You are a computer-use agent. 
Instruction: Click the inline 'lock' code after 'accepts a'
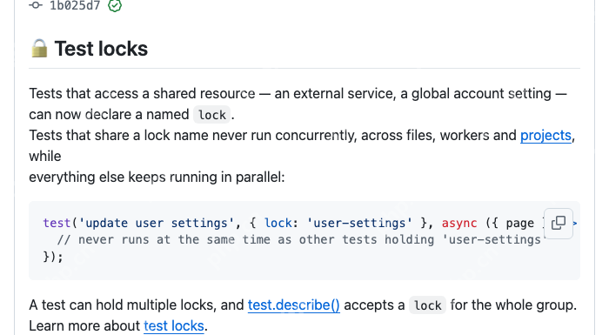coord(428,305)
